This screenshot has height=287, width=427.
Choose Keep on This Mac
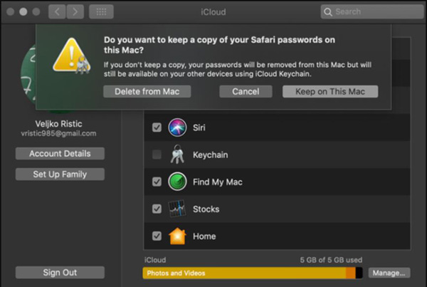tap(330, 92)
